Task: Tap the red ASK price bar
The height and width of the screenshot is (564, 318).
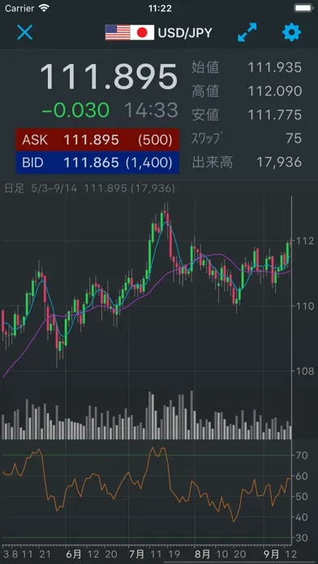Action: click(x=97, y=140)
